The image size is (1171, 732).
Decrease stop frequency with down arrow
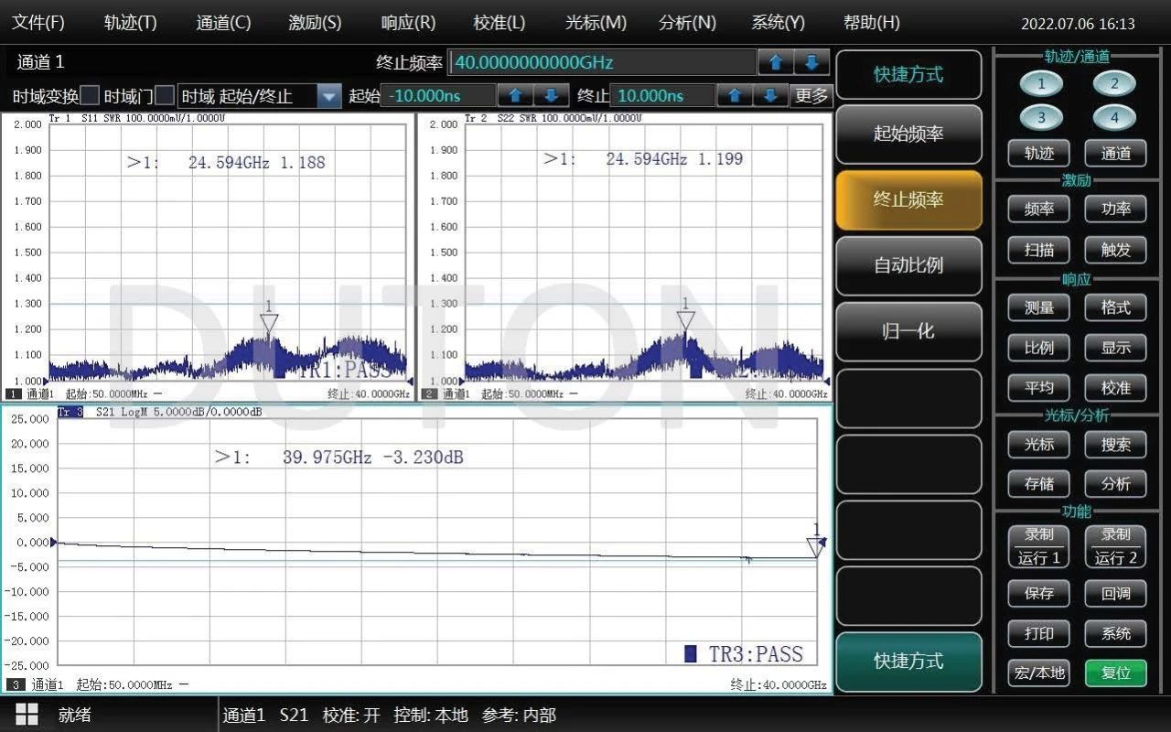click(811, 62)
